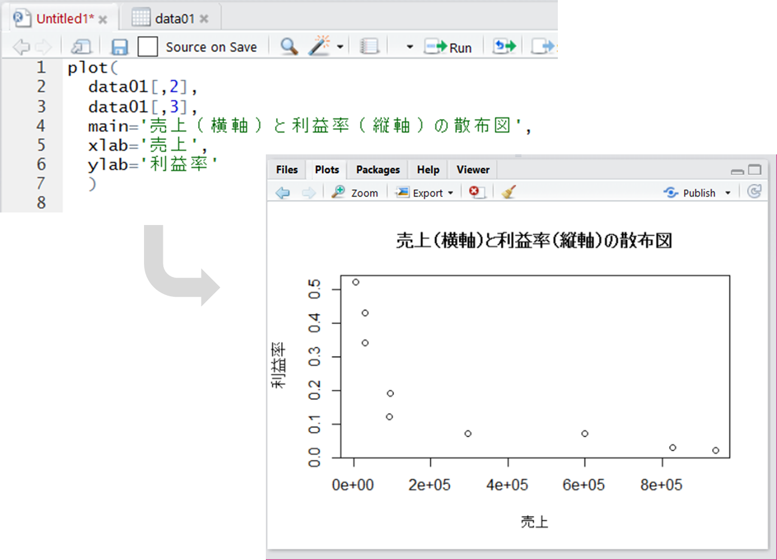
Task: Go to the previous plot arrow
Action: [283, 193]
